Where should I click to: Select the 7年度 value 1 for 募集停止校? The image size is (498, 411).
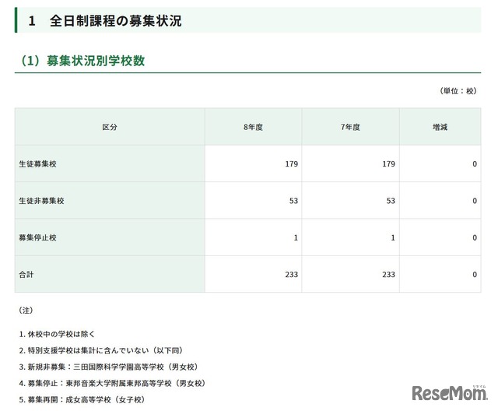(x=392, y=237)
